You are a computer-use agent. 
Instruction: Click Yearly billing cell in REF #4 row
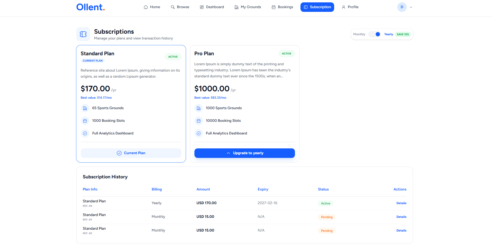(157, 203)
